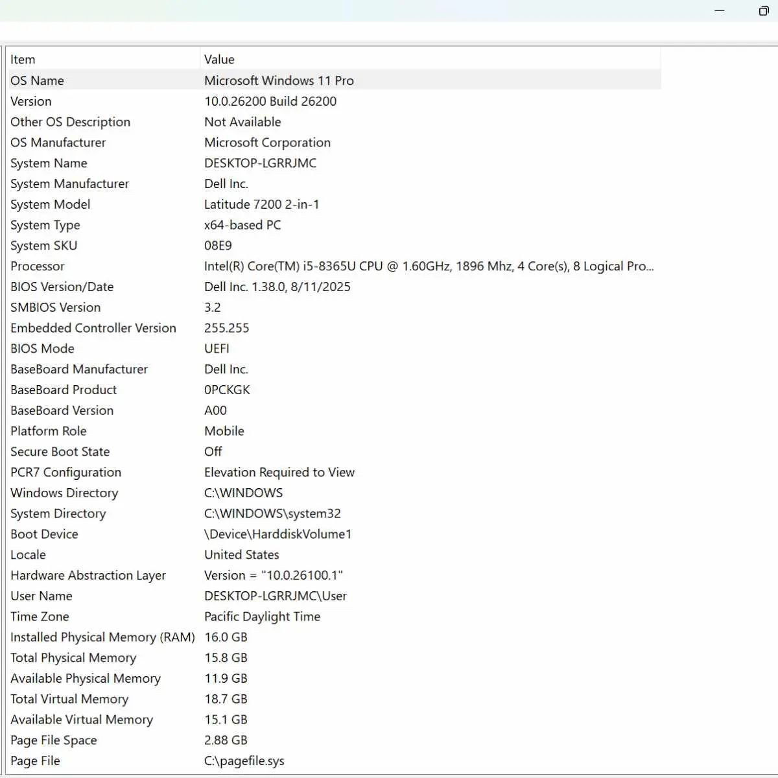Select the BaseBoard Manufacturer row
Viewport: 778px width, 778px height.
point(333,369)
